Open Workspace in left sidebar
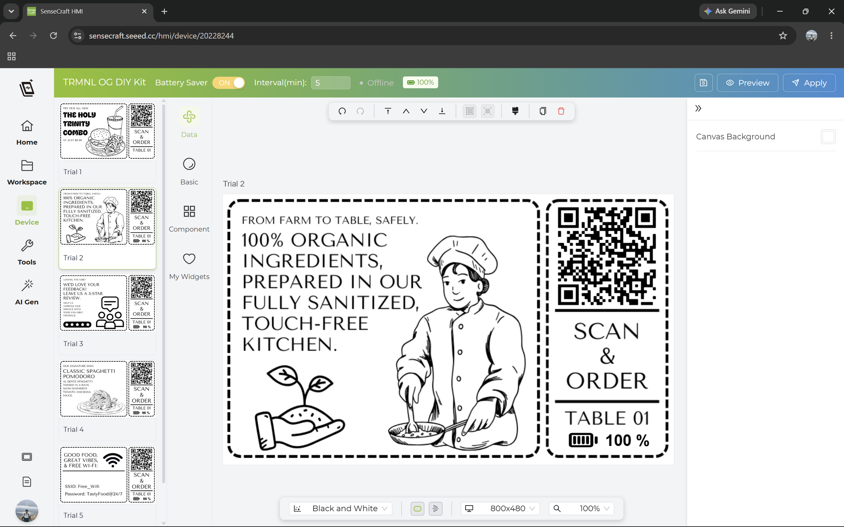Screen dimensions: 844x527 tap(27, 173)
